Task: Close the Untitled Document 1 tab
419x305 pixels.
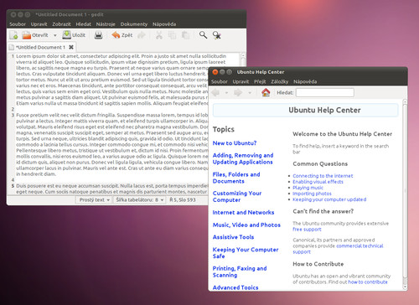Action: [x=71, y=47]
